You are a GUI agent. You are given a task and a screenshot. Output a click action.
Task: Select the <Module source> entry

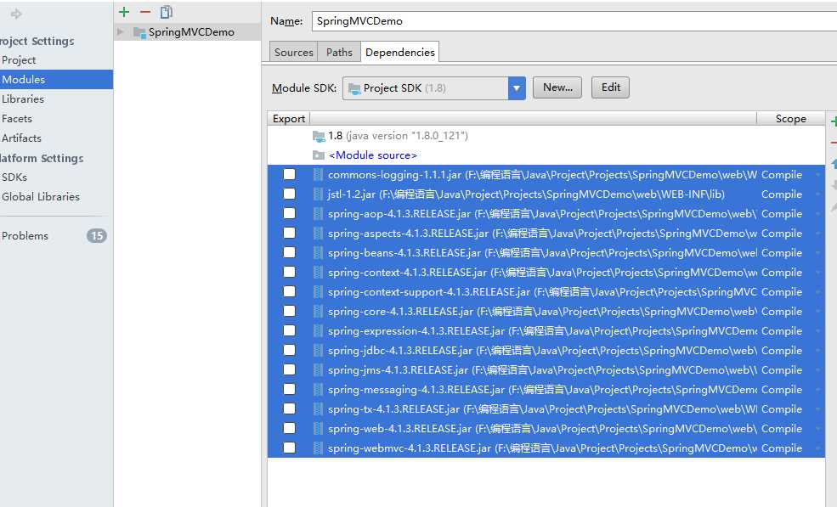coord(372,155)
